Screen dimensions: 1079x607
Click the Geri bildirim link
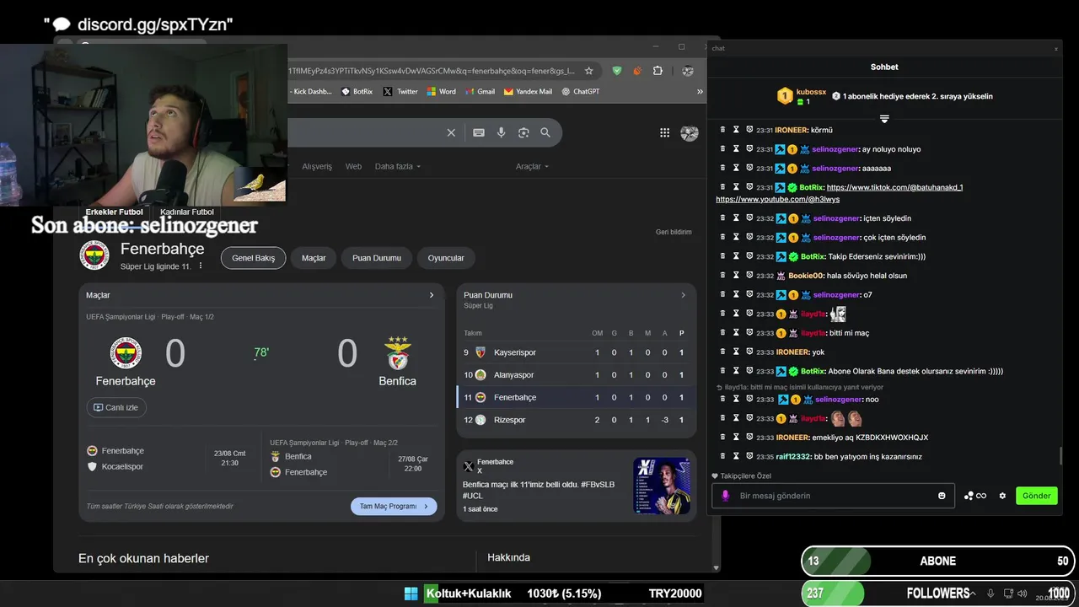point(674,232)
